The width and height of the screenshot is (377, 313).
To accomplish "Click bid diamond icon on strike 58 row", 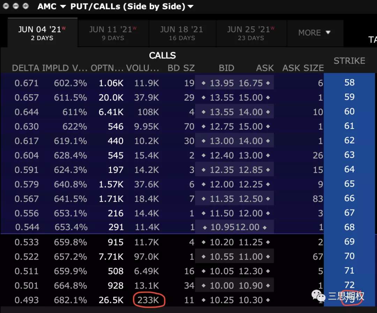I will 204,83.
